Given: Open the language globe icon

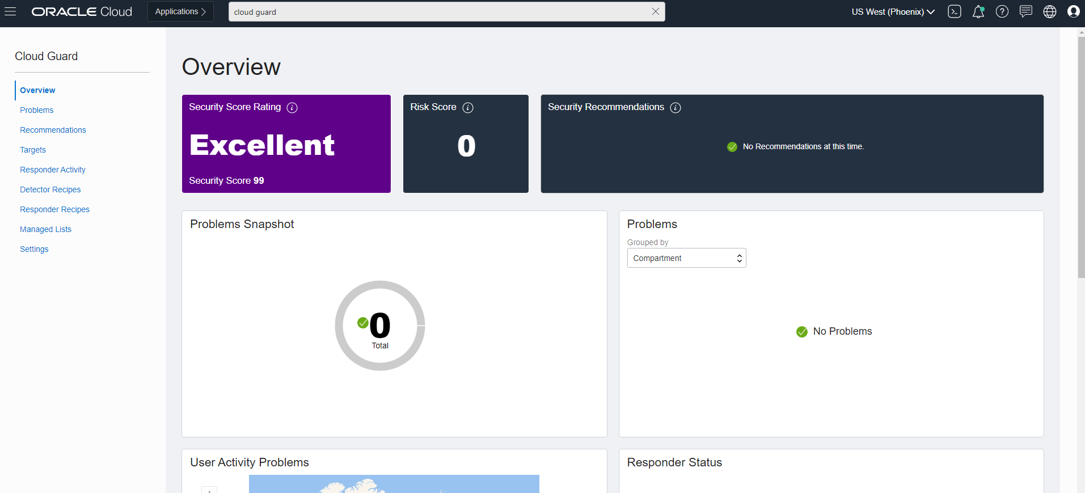Looking at the screenshot, I should coord(1050,11).
